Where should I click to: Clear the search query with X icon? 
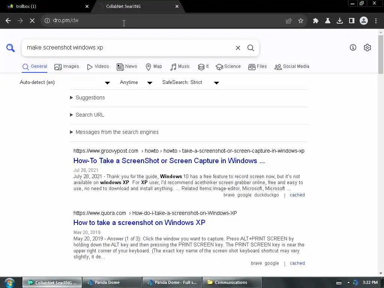point(238,48)
